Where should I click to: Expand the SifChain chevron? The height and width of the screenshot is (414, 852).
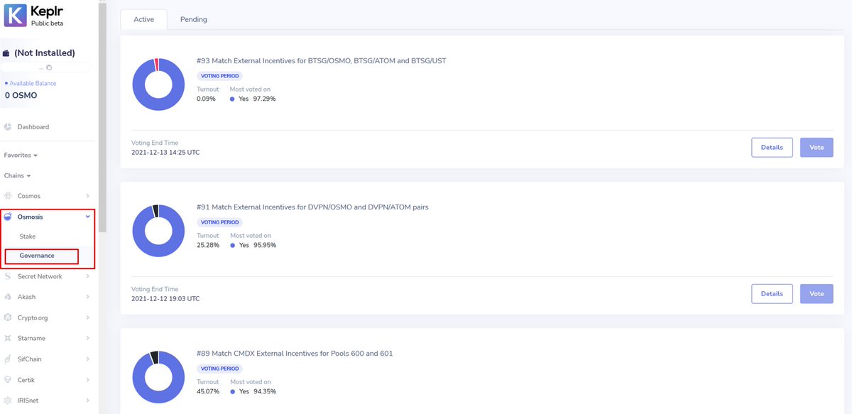pyautogui.click(x=87, y=359)
